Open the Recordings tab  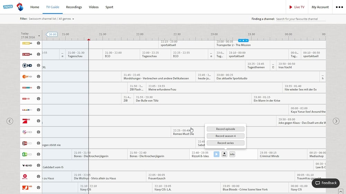click(74, 7)
